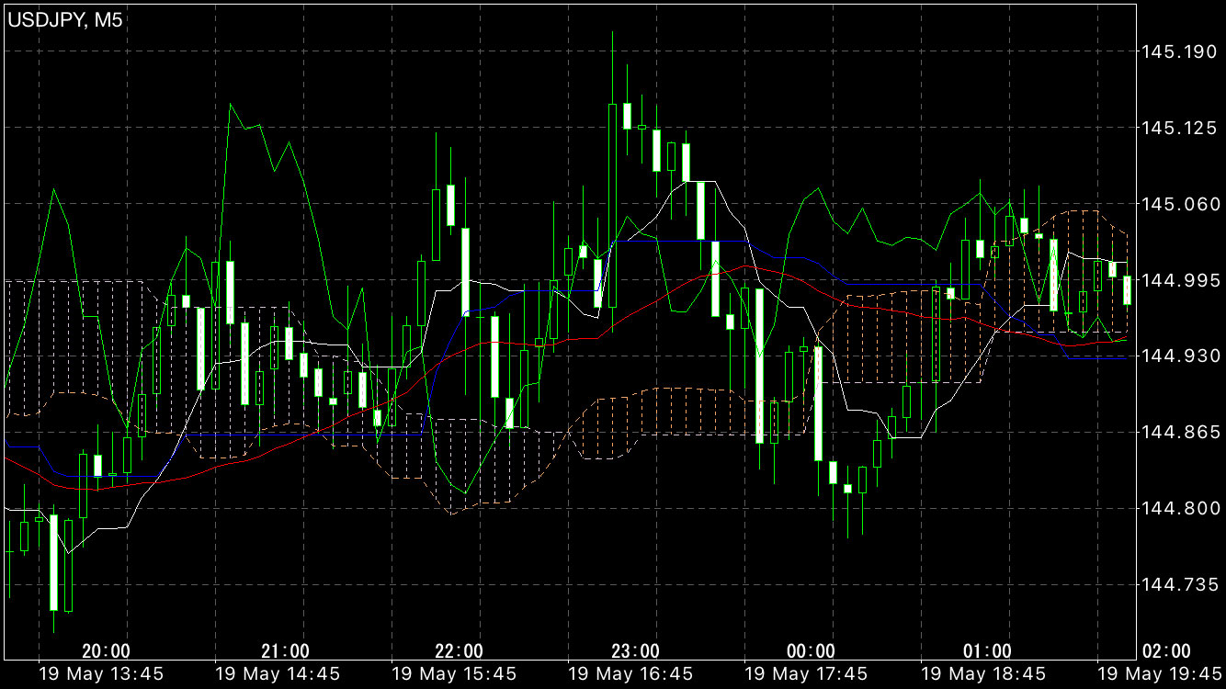Image resolution: width=1226 pixels, height=689 pixels.
Task: Select the 144.865 price axis label
Action: click(x=1182, y=432)
